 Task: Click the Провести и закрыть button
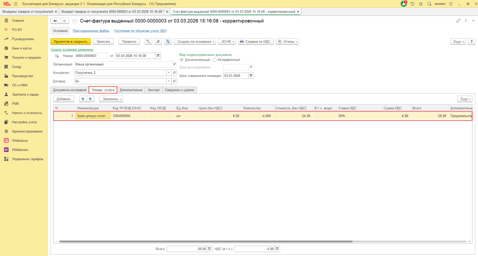coord(70,42)
